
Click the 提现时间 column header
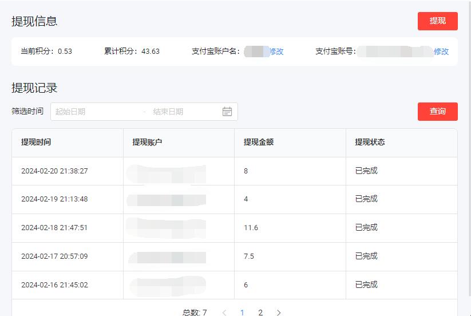click(36, 143)
